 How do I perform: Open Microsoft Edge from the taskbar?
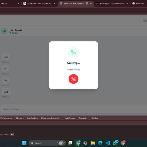pyautogui.click(x=100, y=143)
